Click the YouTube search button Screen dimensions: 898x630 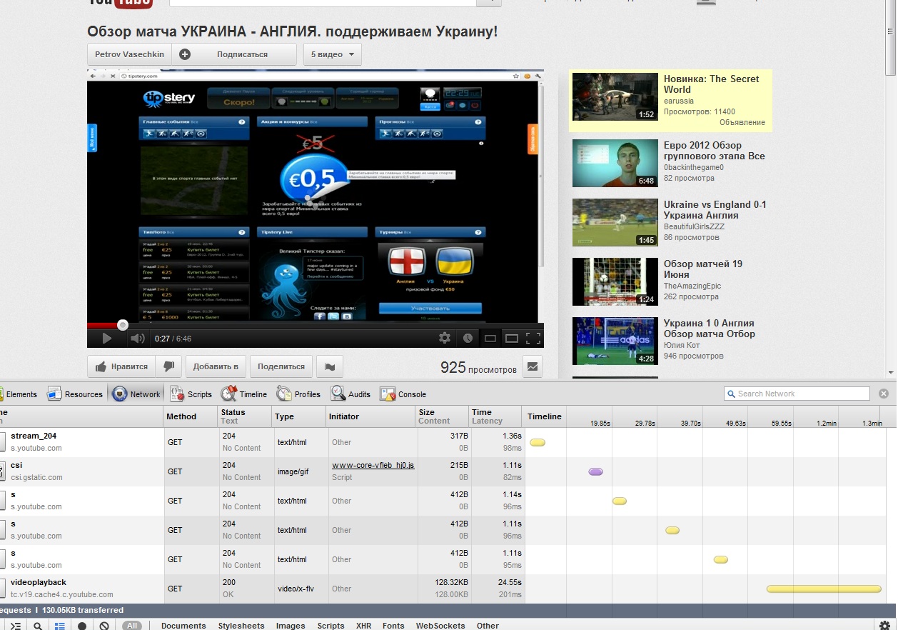489,2
